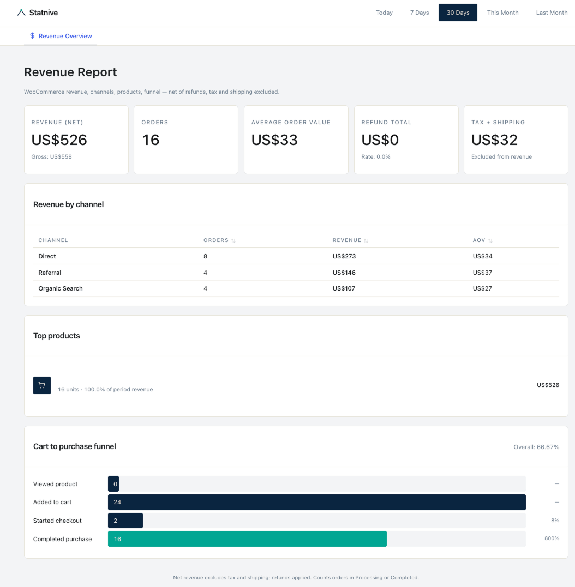Click the REVENUE column header
The height and width of the screenshot is (587, 575).
[347, 240]
